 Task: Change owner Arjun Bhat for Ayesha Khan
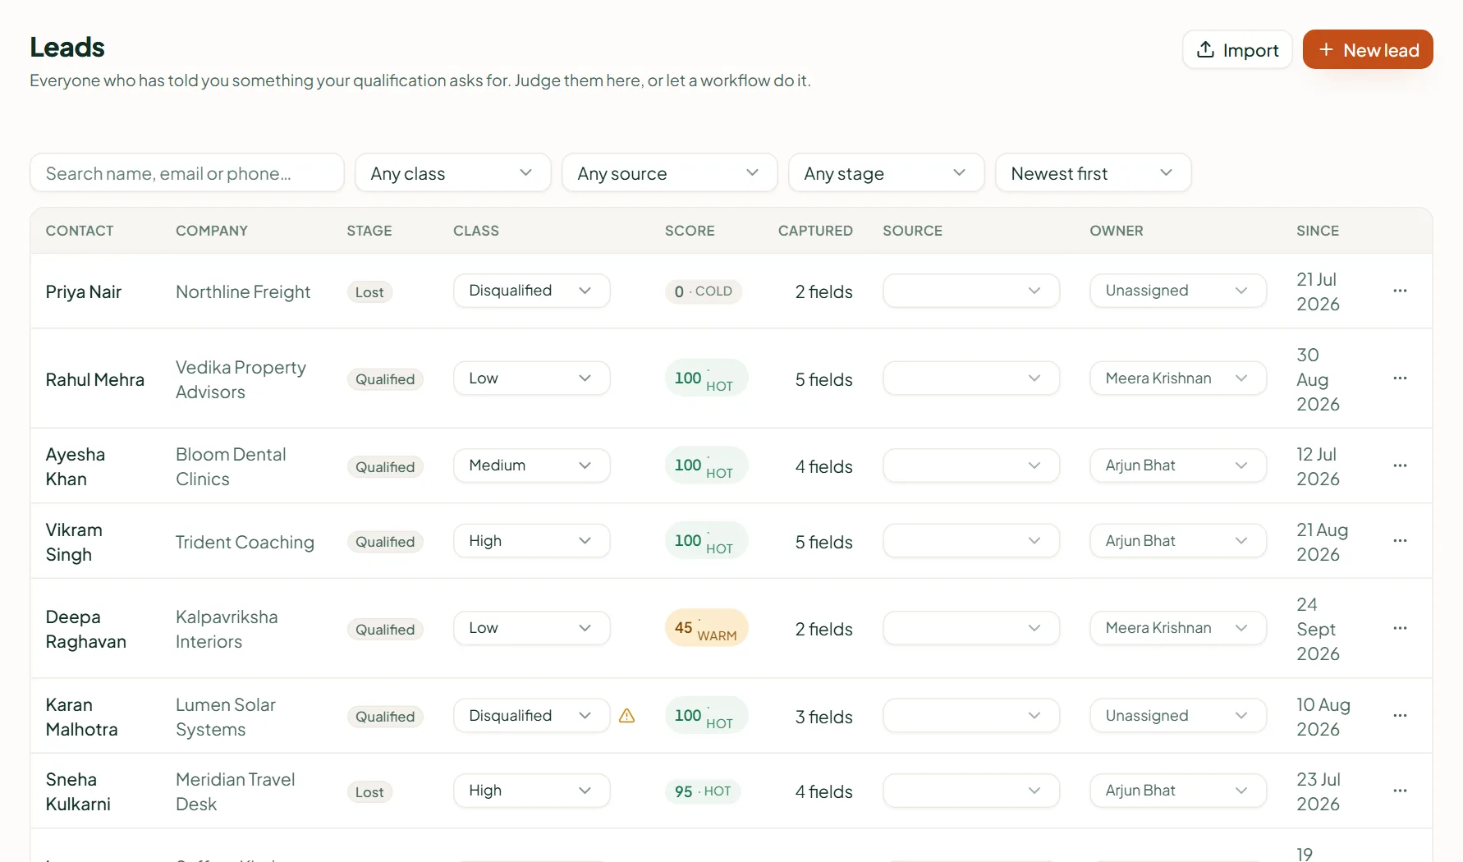point(1178,465)
